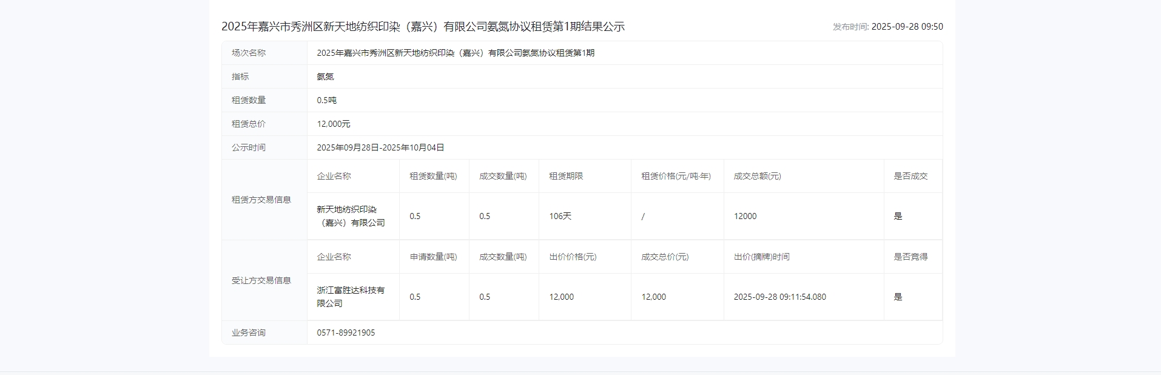Viewport: 1161px width, 375px height.
Task: Click the 公示时间 row label
Action: pyautogui.click(x=249, y=147)
